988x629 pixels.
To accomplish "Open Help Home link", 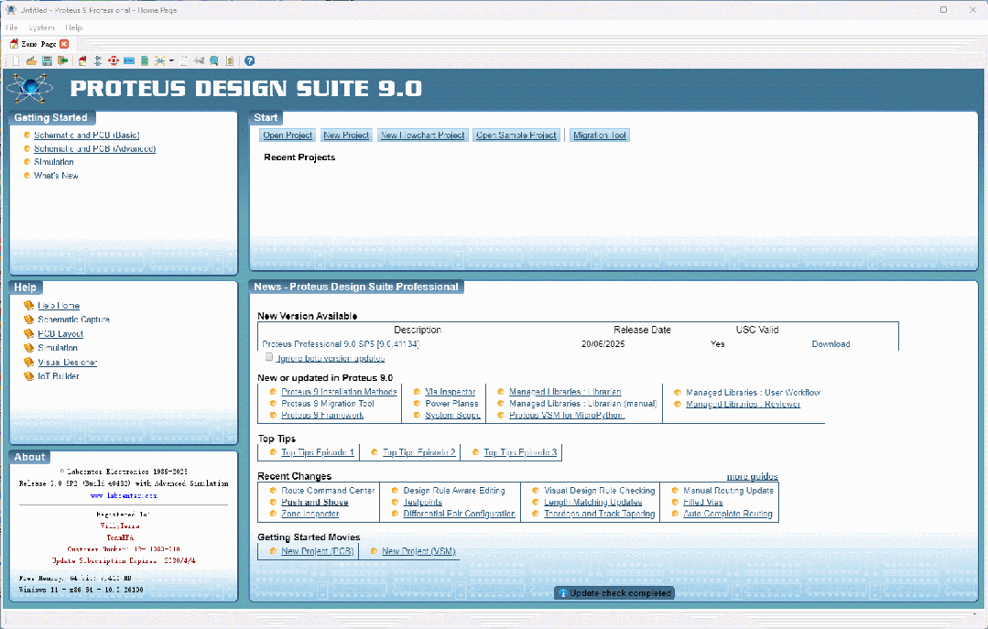I will 59,306.
